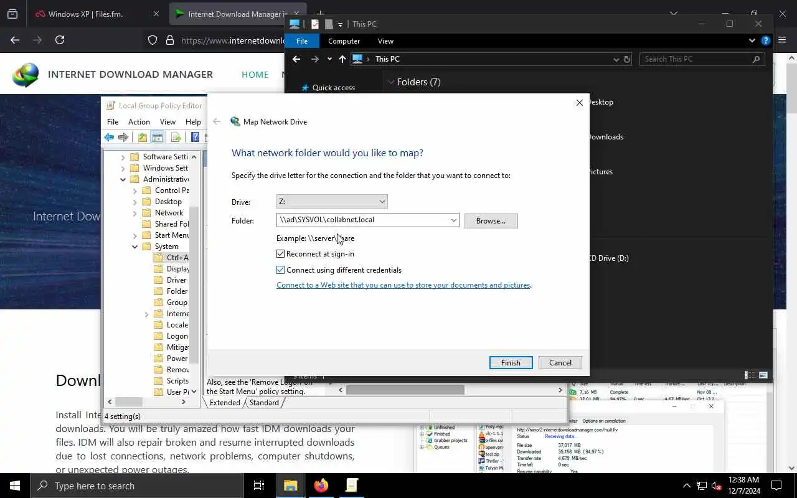
Task: Open Windows Start menu
Action: click(15, 486)
